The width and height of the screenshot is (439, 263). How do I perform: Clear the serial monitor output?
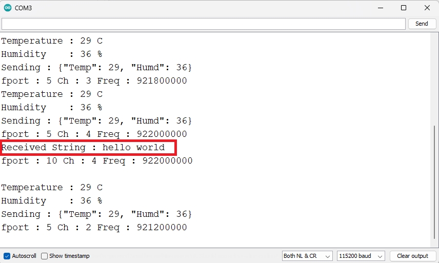coord(412,256)
